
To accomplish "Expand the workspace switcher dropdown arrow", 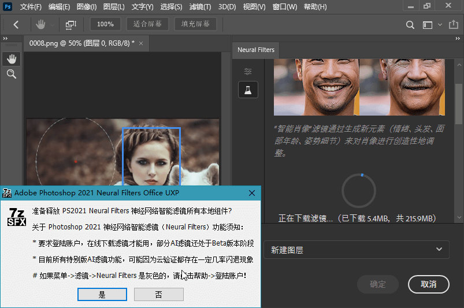I will 440,25.
